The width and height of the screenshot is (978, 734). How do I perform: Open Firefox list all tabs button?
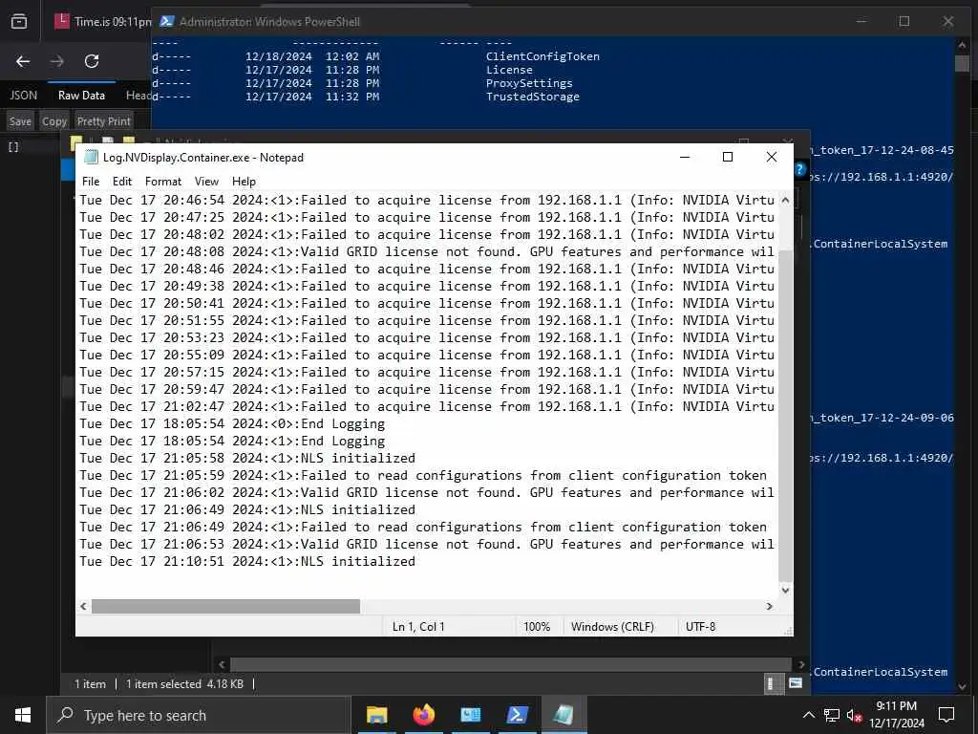click(x=19, y=22)
